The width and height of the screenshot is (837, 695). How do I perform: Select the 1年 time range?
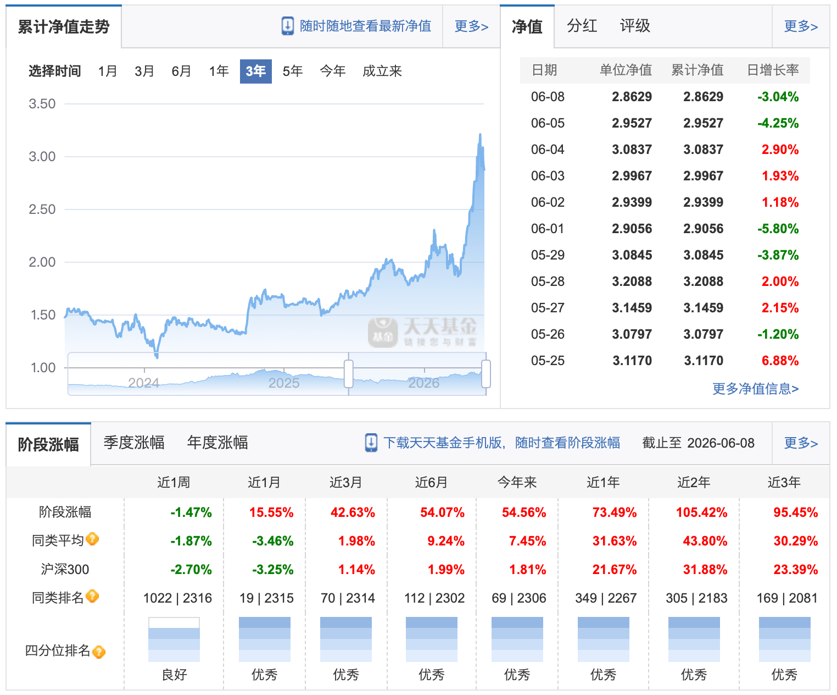coord(219,71)
